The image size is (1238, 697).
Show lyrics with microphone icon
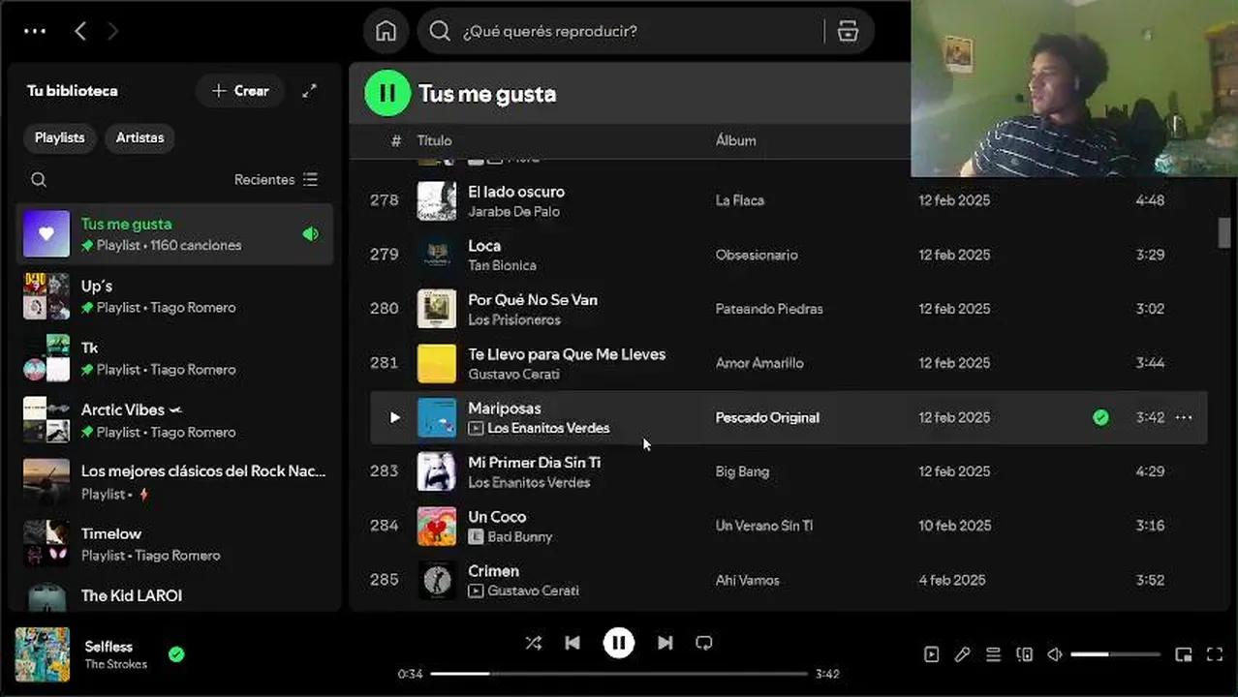tap(962, 654)
